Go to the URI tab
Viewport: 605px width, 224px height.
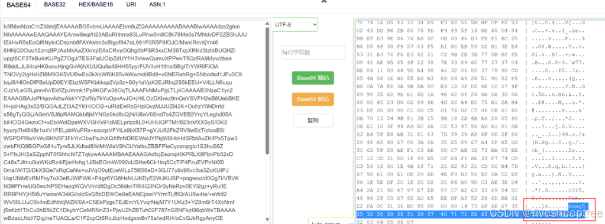coord(131,5)
